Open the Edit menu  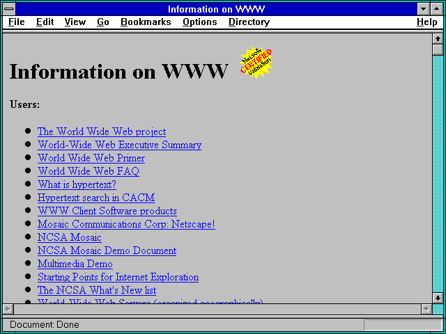[x=45, y=22]
